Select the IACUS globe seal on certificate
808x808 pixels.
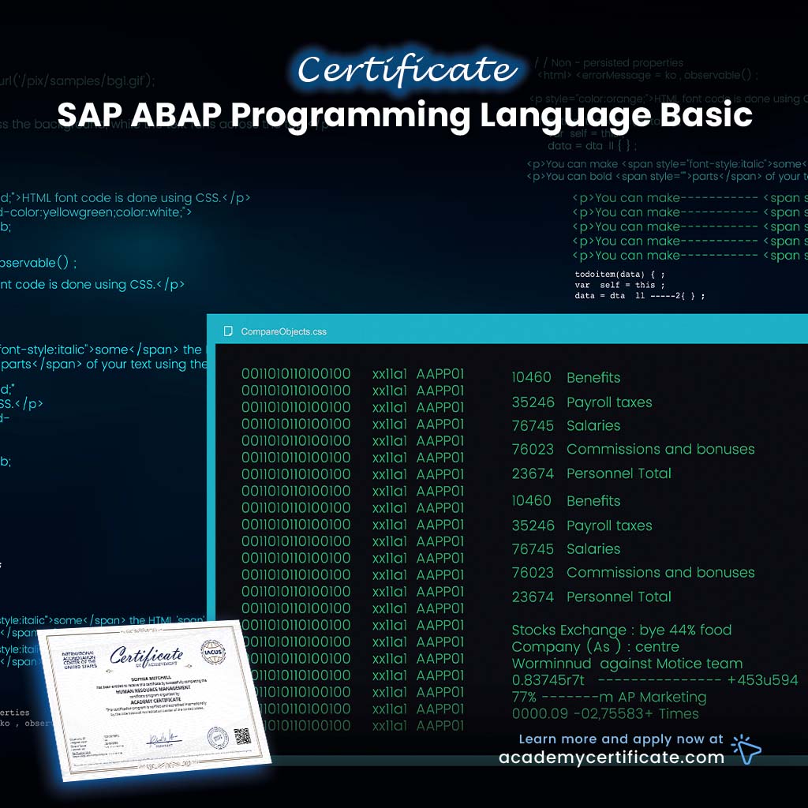213,653
